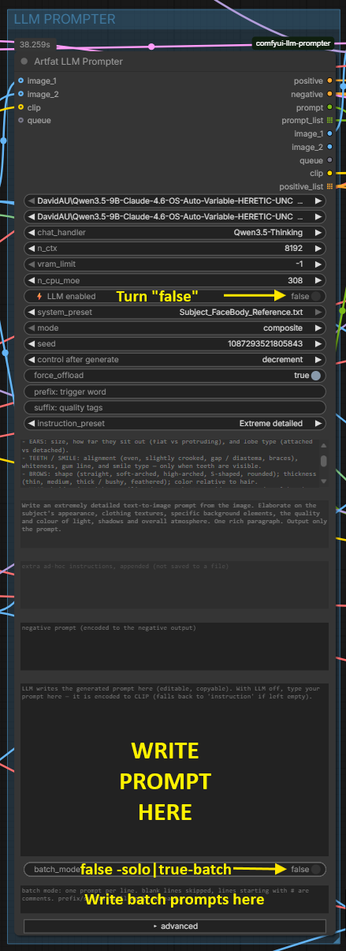Click the positive output socket
This screenshot has height=951, width=346.
click(329, 80)
